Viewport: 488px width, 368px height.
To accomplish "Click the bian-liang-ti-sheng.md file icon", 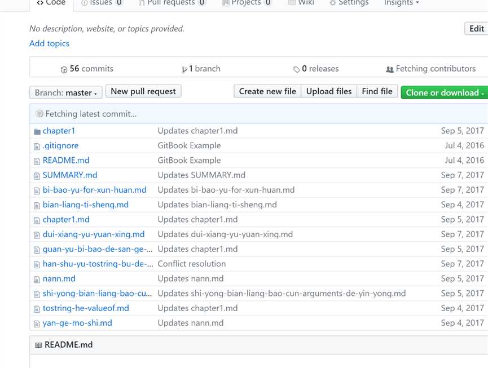I will click(37, 206).
